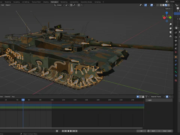Image resolution: width=180 pixels, height=135 pixels.
Task: Open the Global transform orientation dropdown
Action: 59,5
